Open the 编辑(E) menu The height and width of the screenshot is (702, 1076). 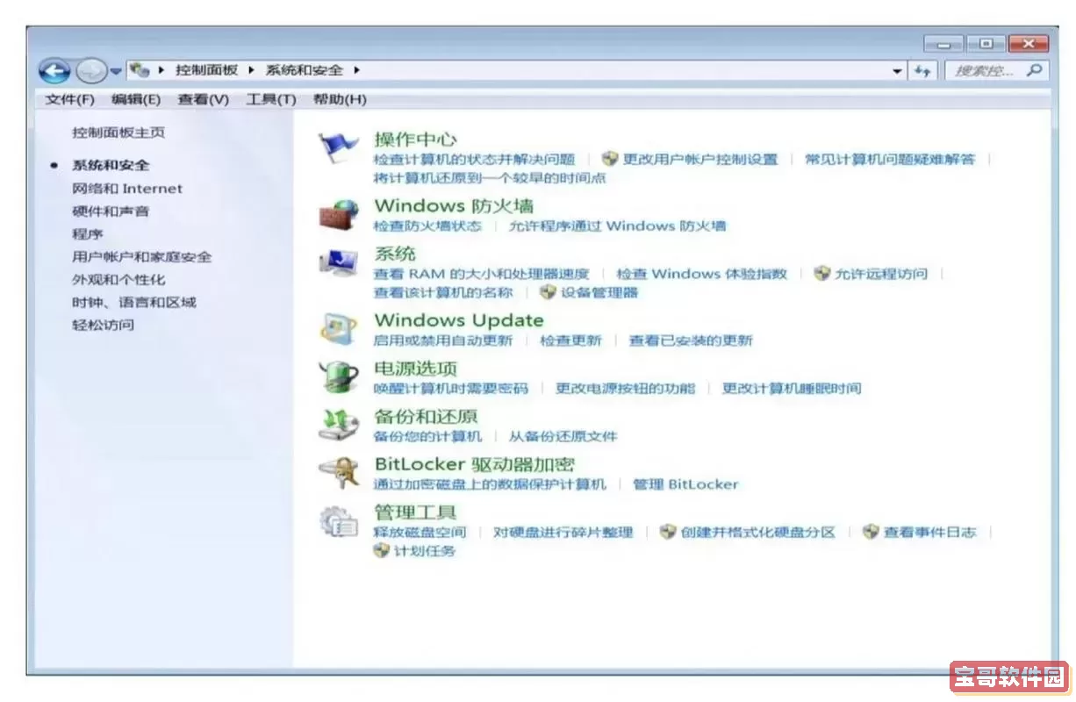tap(136, 99)
